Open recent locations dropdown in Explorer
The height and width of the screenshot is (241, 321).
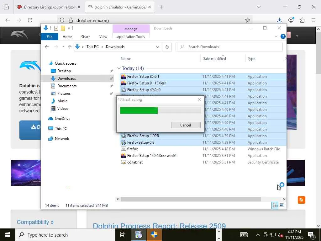point(63,47)
